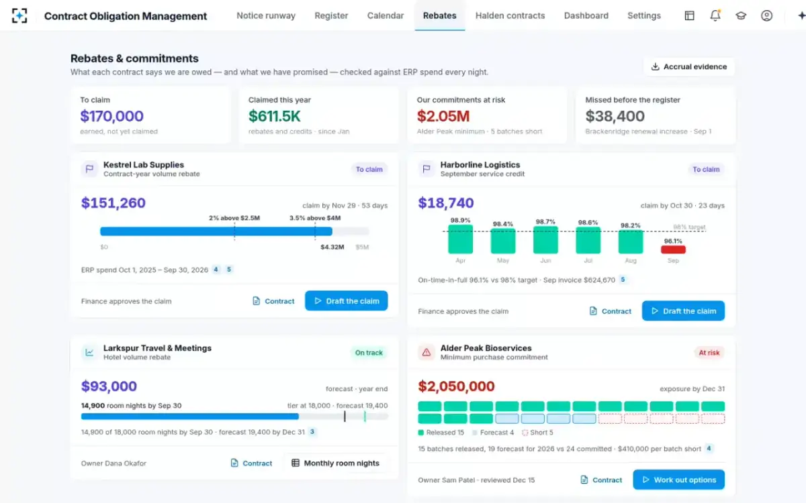The image size is (806, 503).
Task: Click the "$611.5K" Claimed this year value
Action: pyautogui.click(x=275, y=116)
